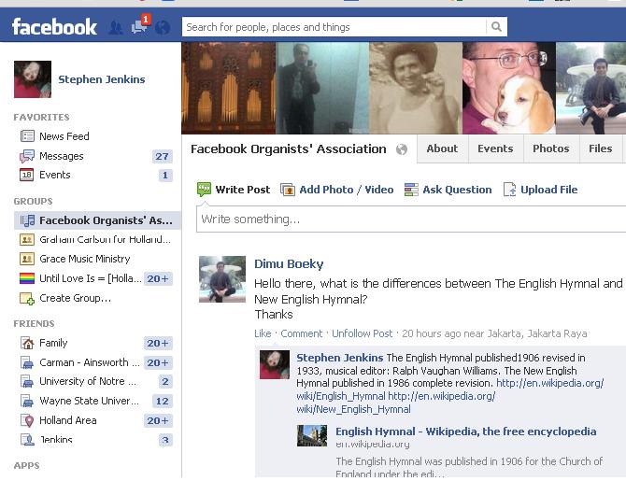Click the Grace Music Ministry group icon
Image resolution: width=626 pixels, height=481 pixels.
pyautogui.click(x=27, y=259)
